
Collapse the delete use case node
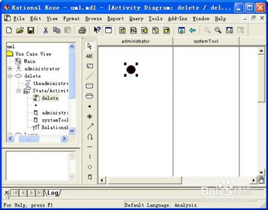(10, 76)
